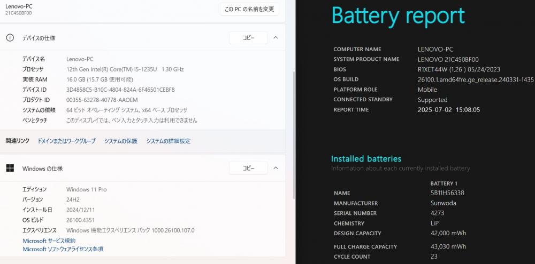Open the ドメインまたはワークグループ link

pyautogui.click(x=66, y=141)
